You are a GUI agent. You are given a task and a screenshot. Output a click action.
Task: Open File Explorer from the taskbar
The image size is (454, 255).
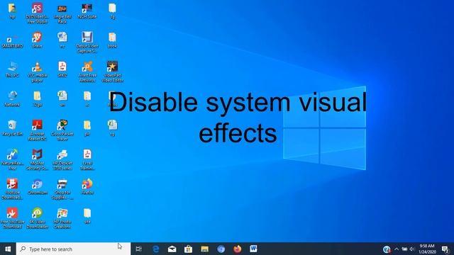(x=205, y=249)
